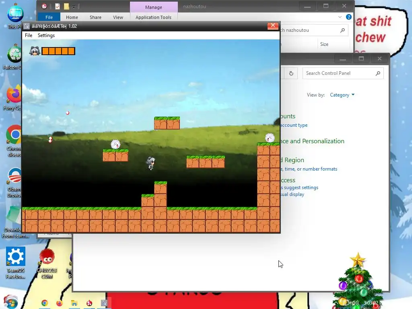Click the white fluffy enemy on tall pillar
412x309 pixels.
(x=270, y=138)
